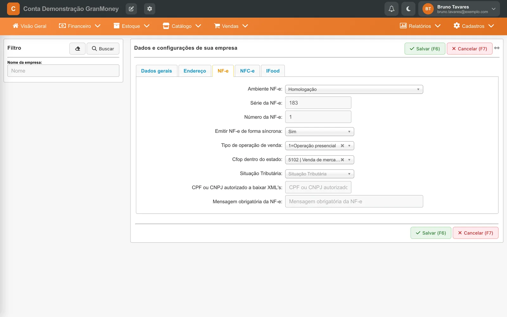
Task: Open the Cadastros menu
Action: point(474,26)
